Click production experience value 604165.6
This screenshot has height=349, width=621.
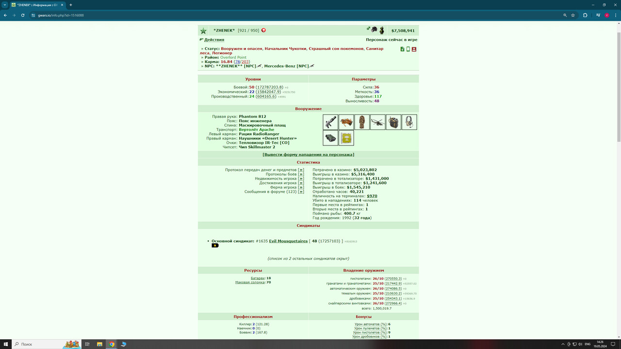pos(266,96)
